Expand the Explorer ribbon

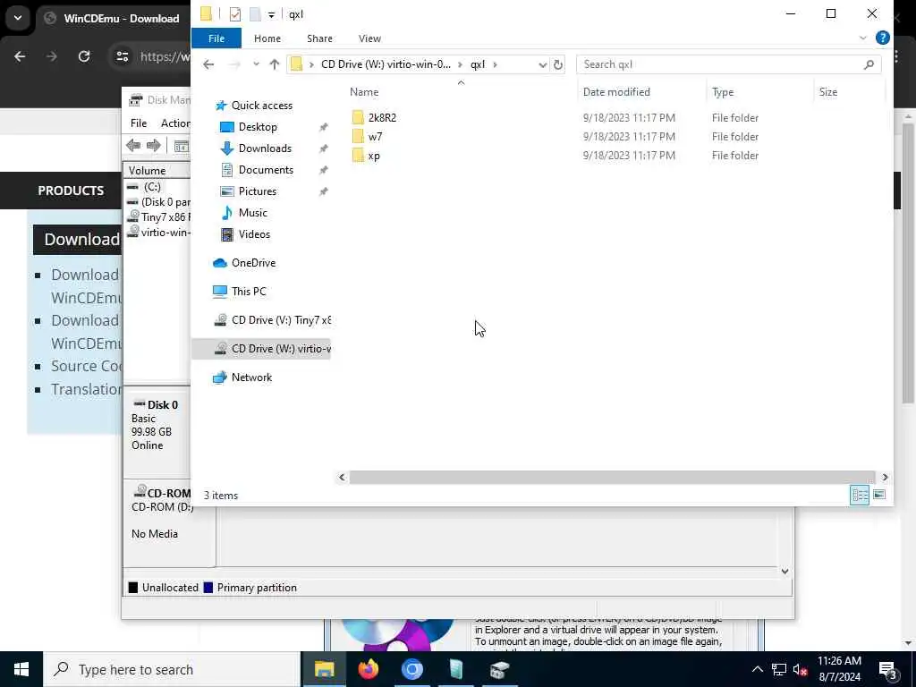[863, 38]
